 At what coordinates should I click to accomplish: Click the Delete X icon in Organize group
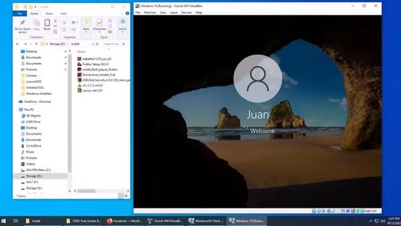pos(73,23)
